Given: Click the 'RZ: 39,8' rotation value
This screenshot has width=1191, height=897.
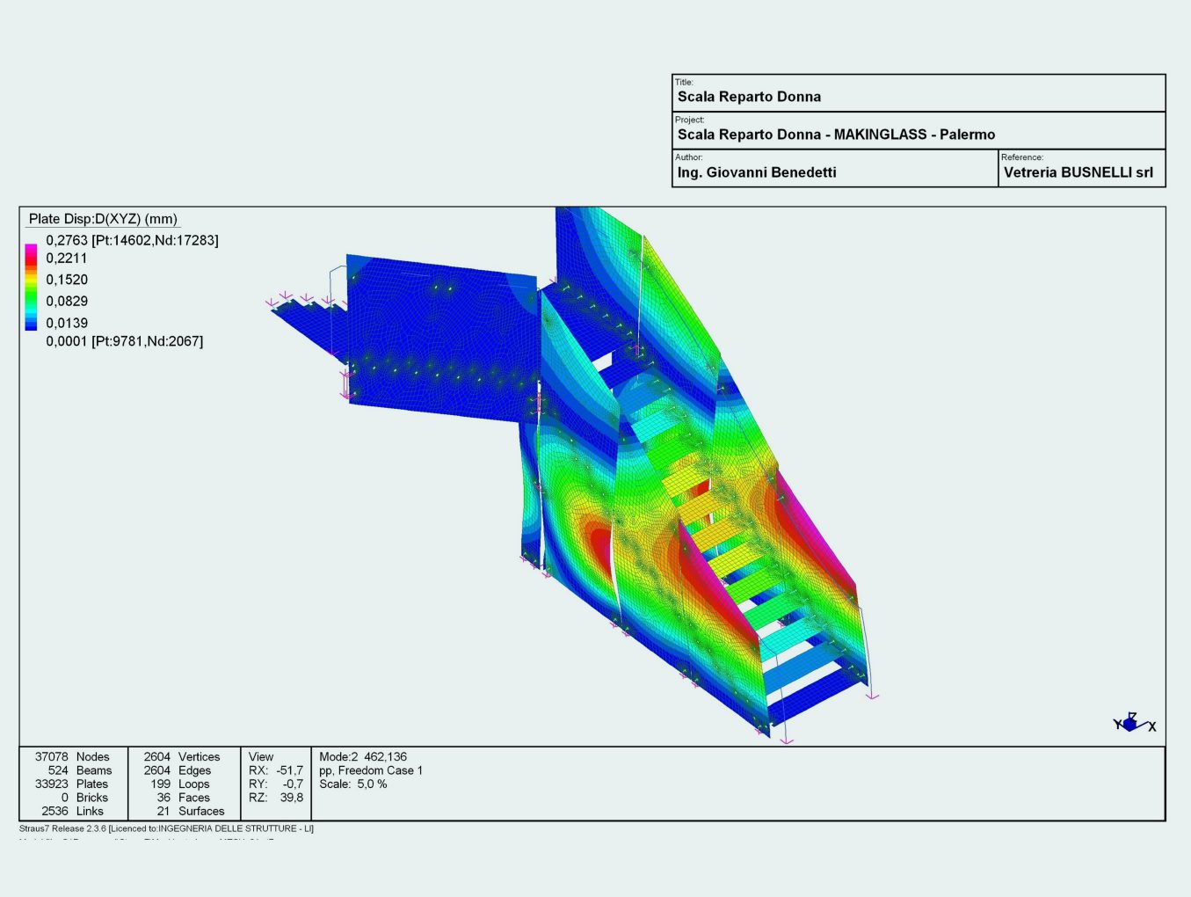Looking at the screenshot, I should (x=276, y=798).
